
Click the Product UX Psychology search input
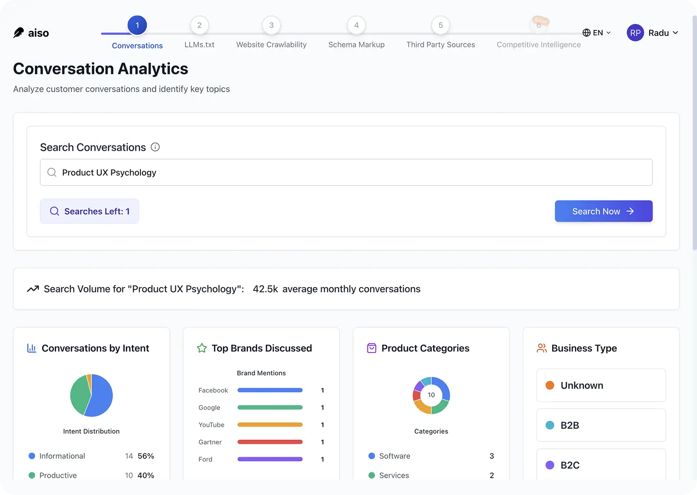coord(346,172)
